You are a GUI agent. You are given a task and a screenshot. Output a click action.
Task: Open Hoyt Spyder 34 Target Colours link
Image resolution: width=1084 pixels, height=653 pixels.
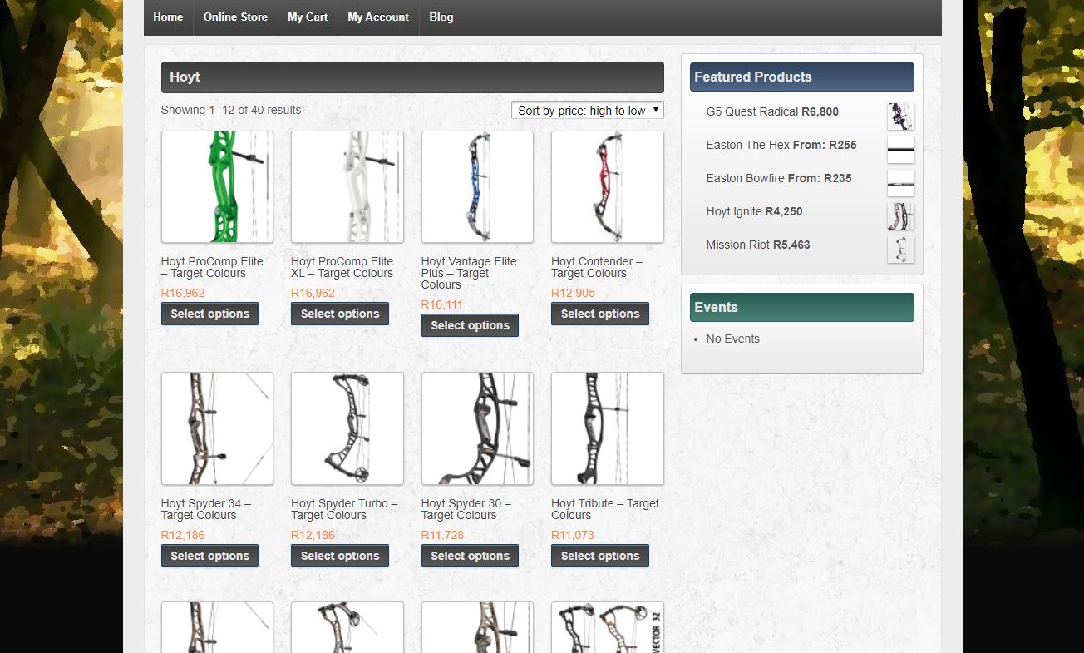point(205,509)
